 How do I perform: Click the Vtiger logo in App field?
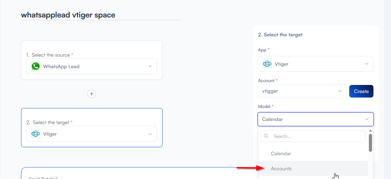[267, 64]
